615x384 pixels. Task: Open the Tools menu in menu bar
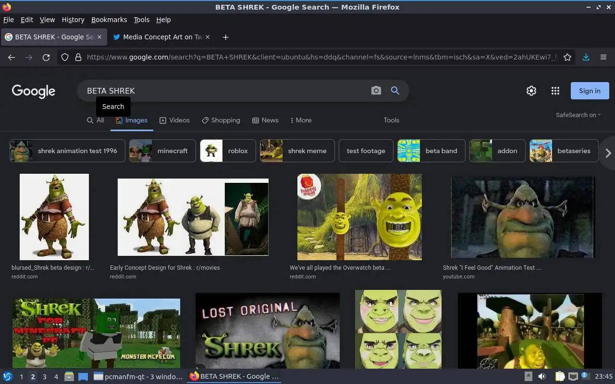click(x=141, y=20)
